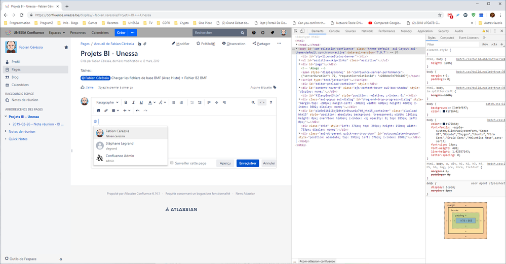Focus the Styles Filter input
This screenshot has width=506, height=264.
[452, 44]
